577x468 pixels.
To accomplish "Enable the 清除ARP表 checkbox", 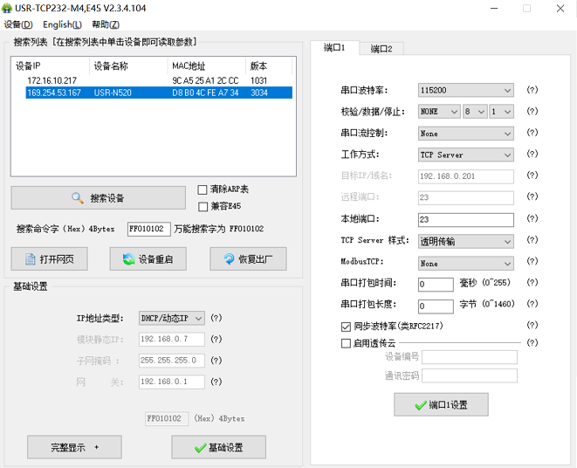I will (x=203, y=189).
